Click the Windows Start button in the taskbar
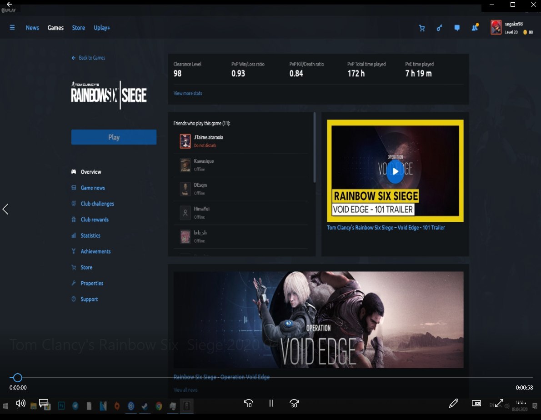 click(5, 406)
